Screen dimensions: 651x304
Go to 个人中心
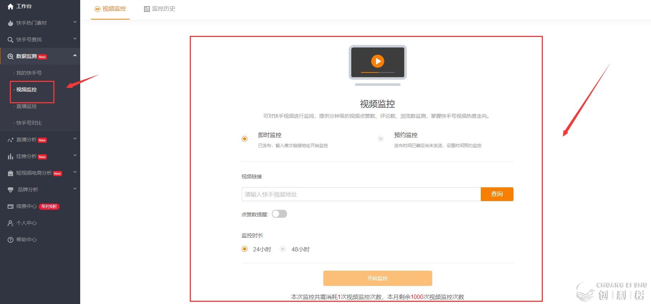pyautogui.click(x=26, y=223)
